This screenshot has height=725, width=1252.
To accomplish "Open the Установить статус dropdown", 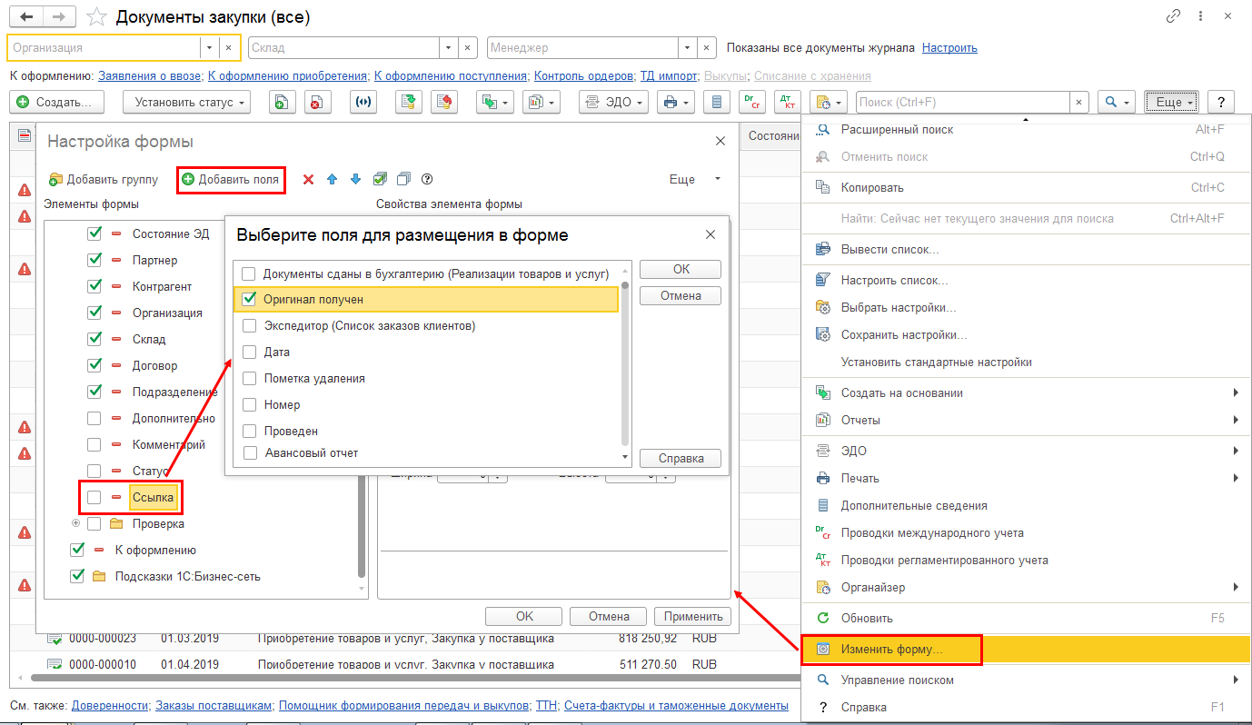I will (x=186, y=103).
